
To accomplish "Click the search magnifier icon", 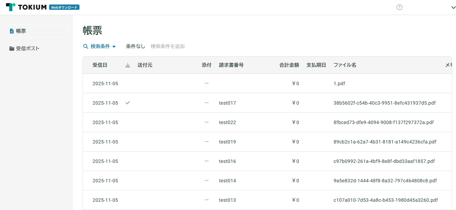I will coord(85,46).
